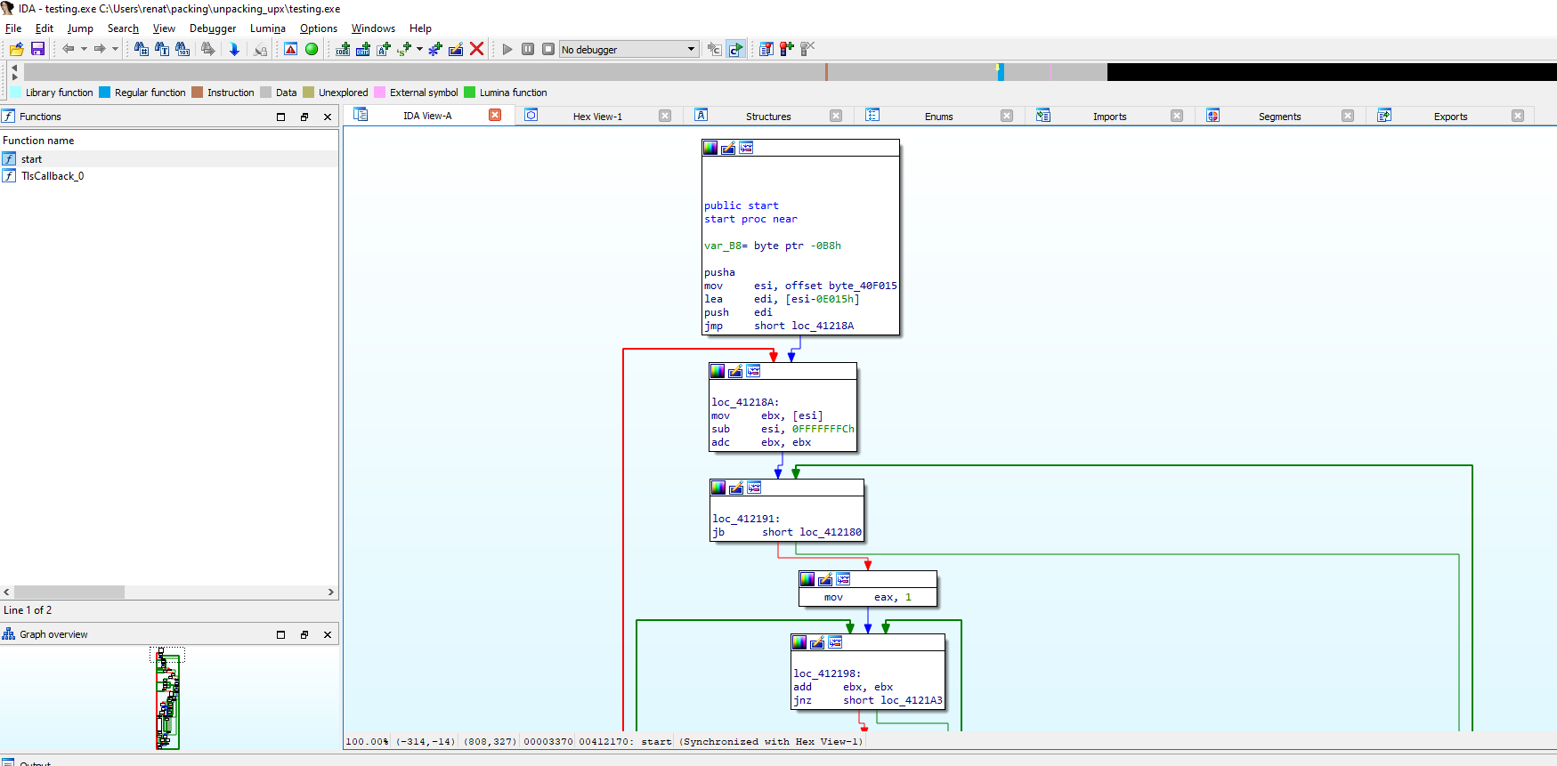Click the convert to code icon
This screenshot has height=766, width=1557.
pos(343,49)
